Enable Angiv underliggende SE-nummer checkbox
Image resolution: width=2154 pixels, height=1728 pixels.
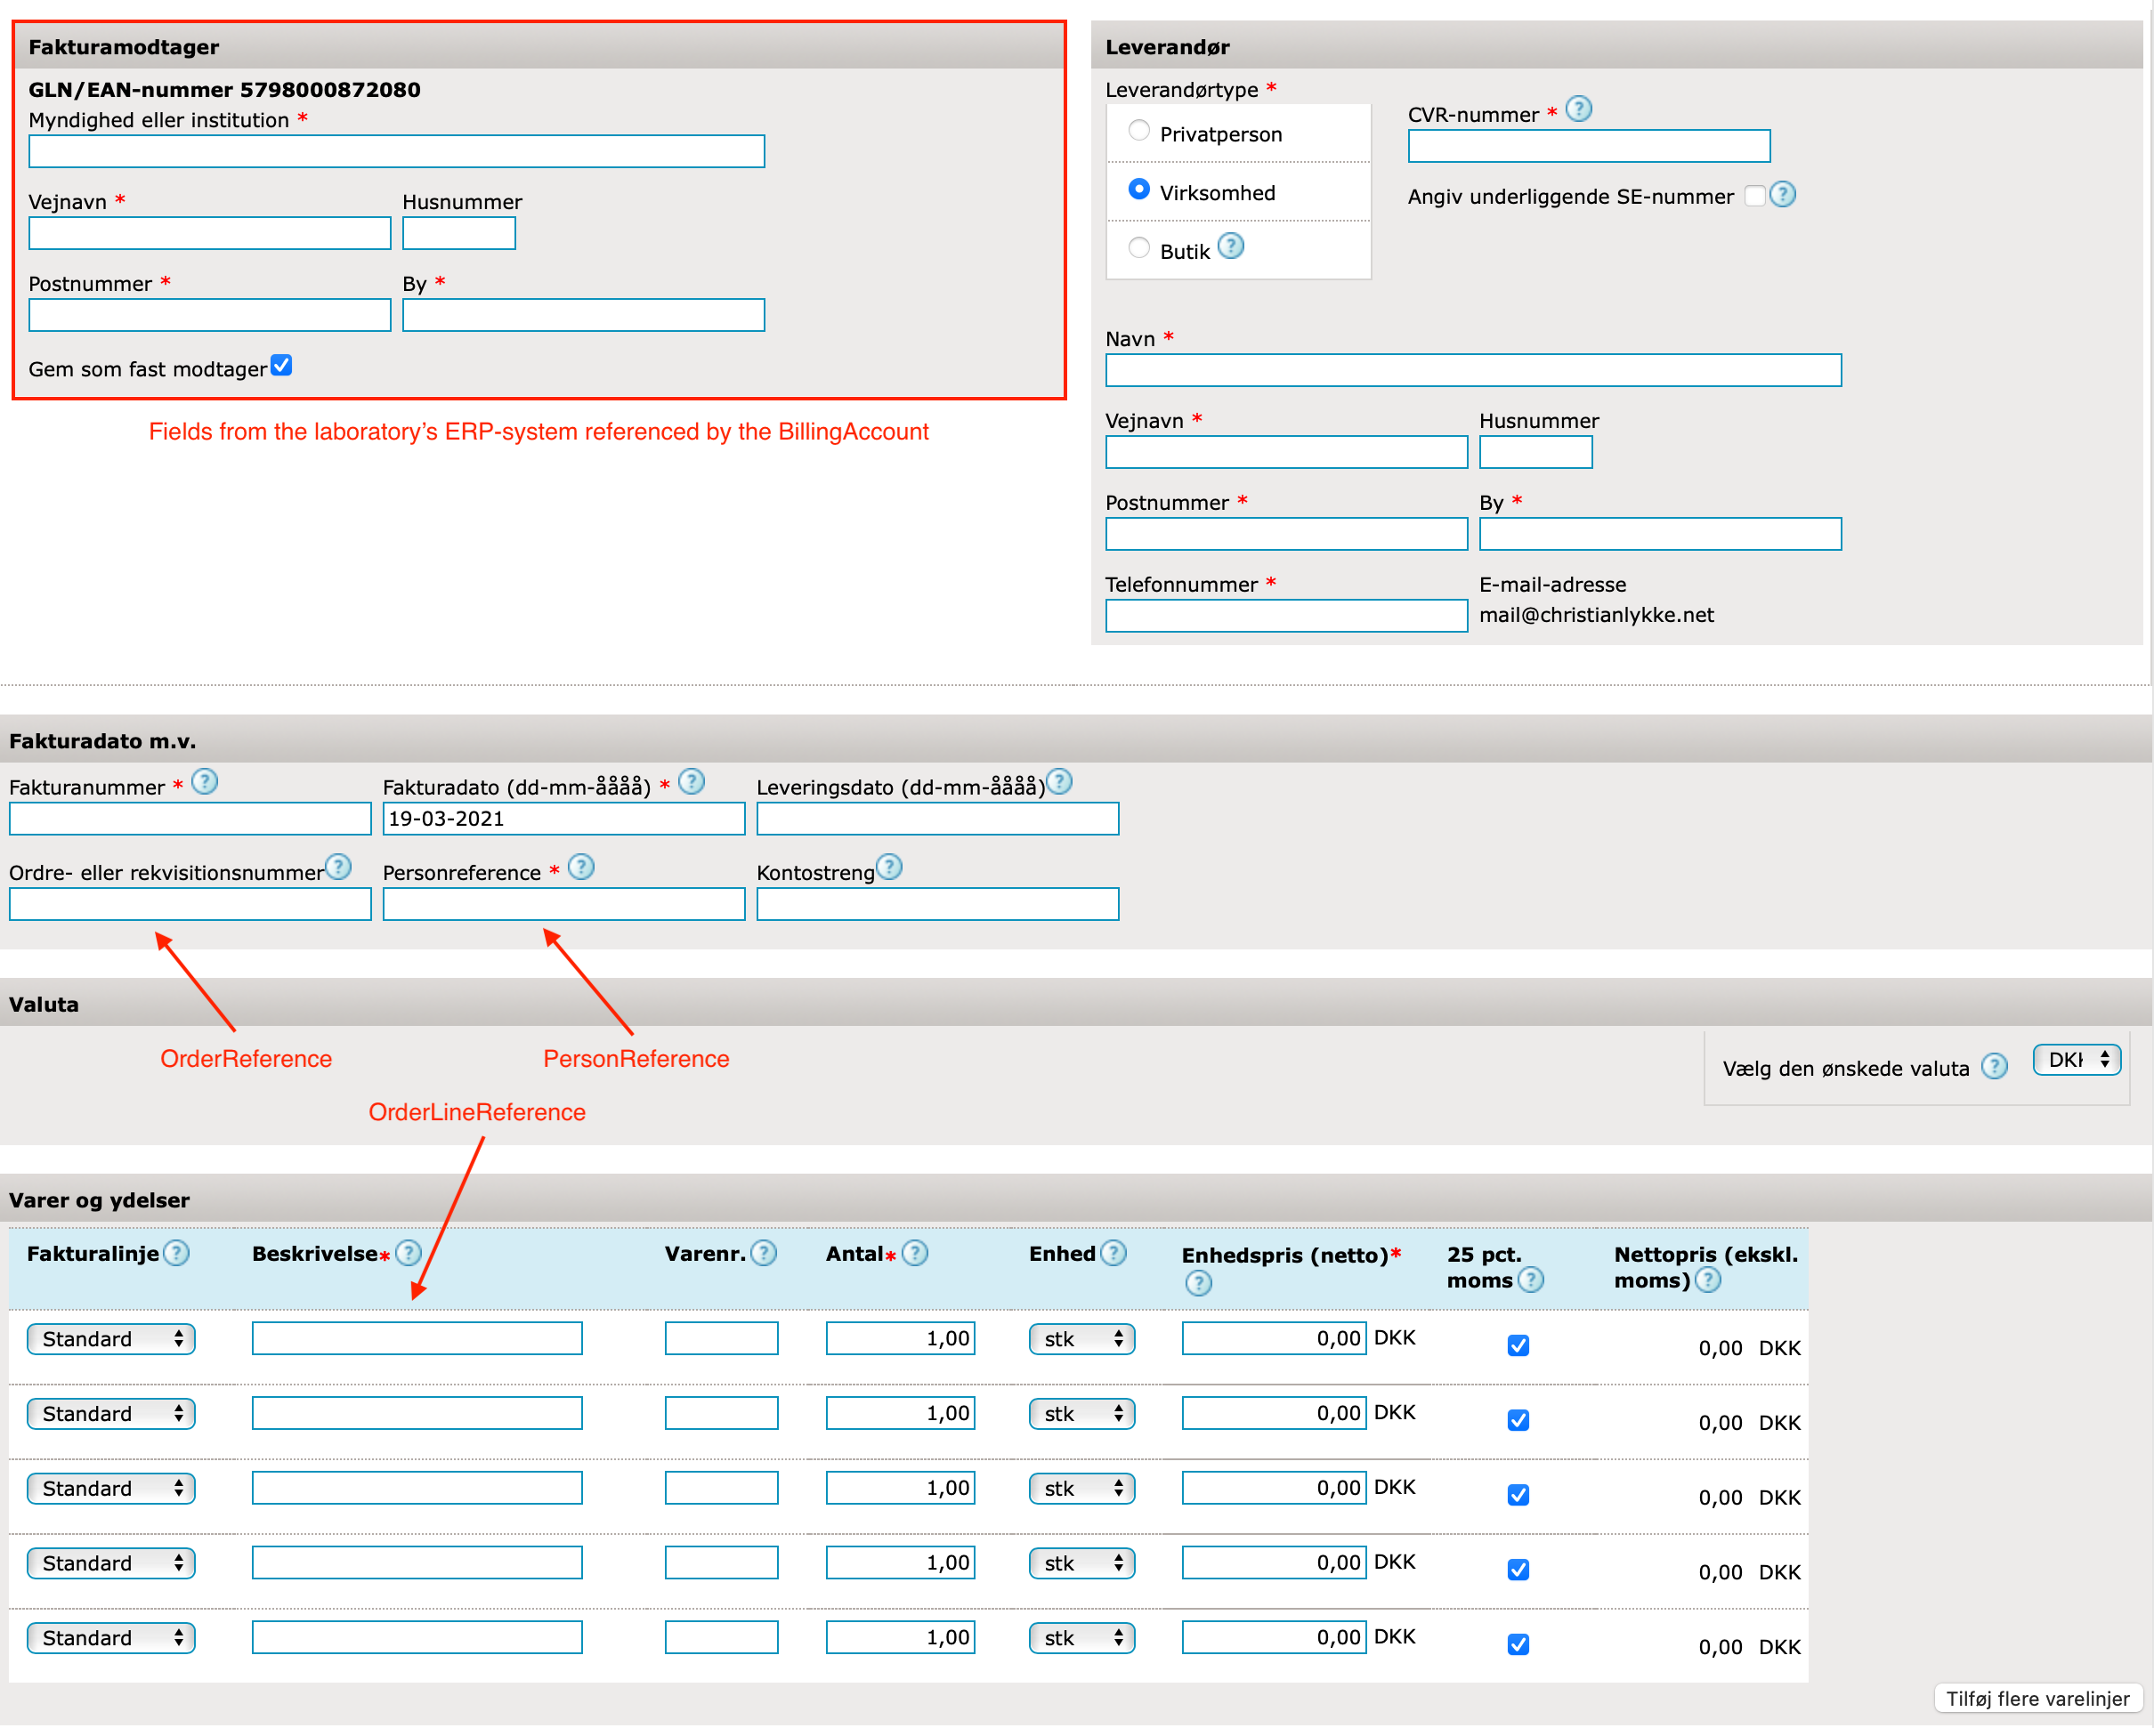(x=1755, y=196)
